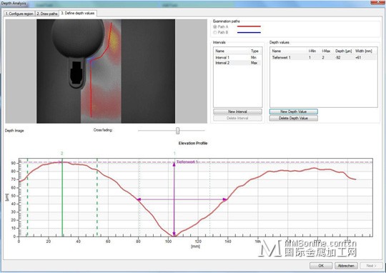
Task: Click the depth image preview with red path
Action: tap(106, 71)
